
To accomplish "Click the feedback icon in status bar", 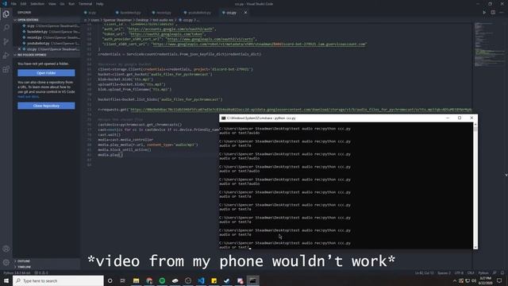I will click(x=495, y=273).
